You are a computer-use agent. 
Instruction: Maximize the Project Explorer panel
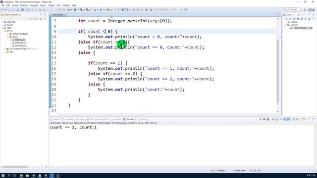click(45, 14)
